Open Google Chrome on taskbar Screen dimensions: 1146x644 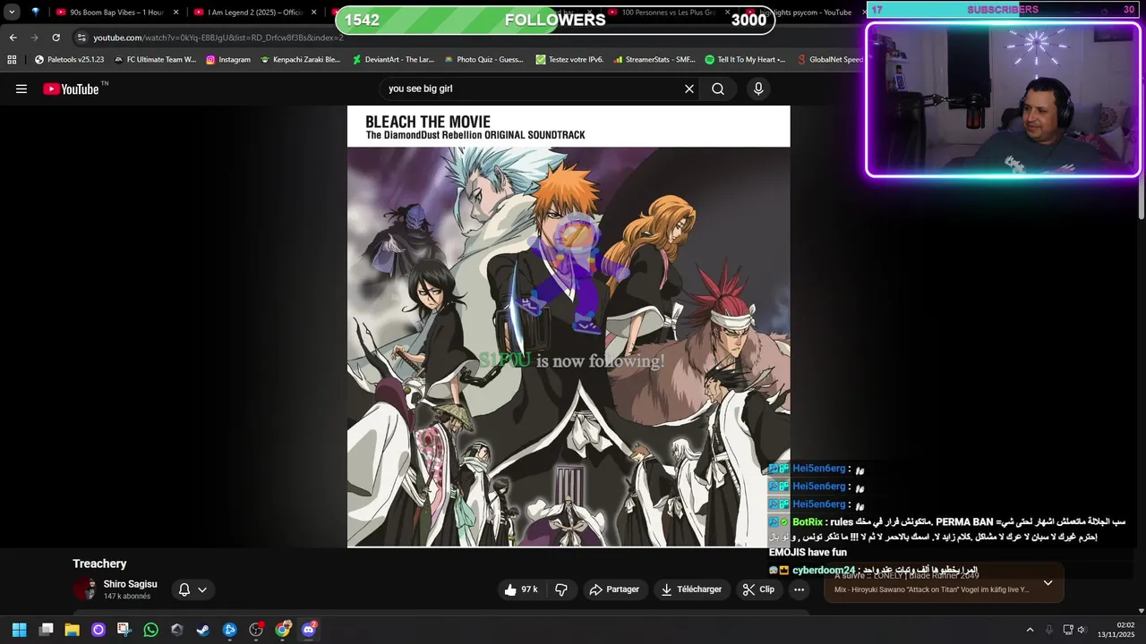(283, 630)
